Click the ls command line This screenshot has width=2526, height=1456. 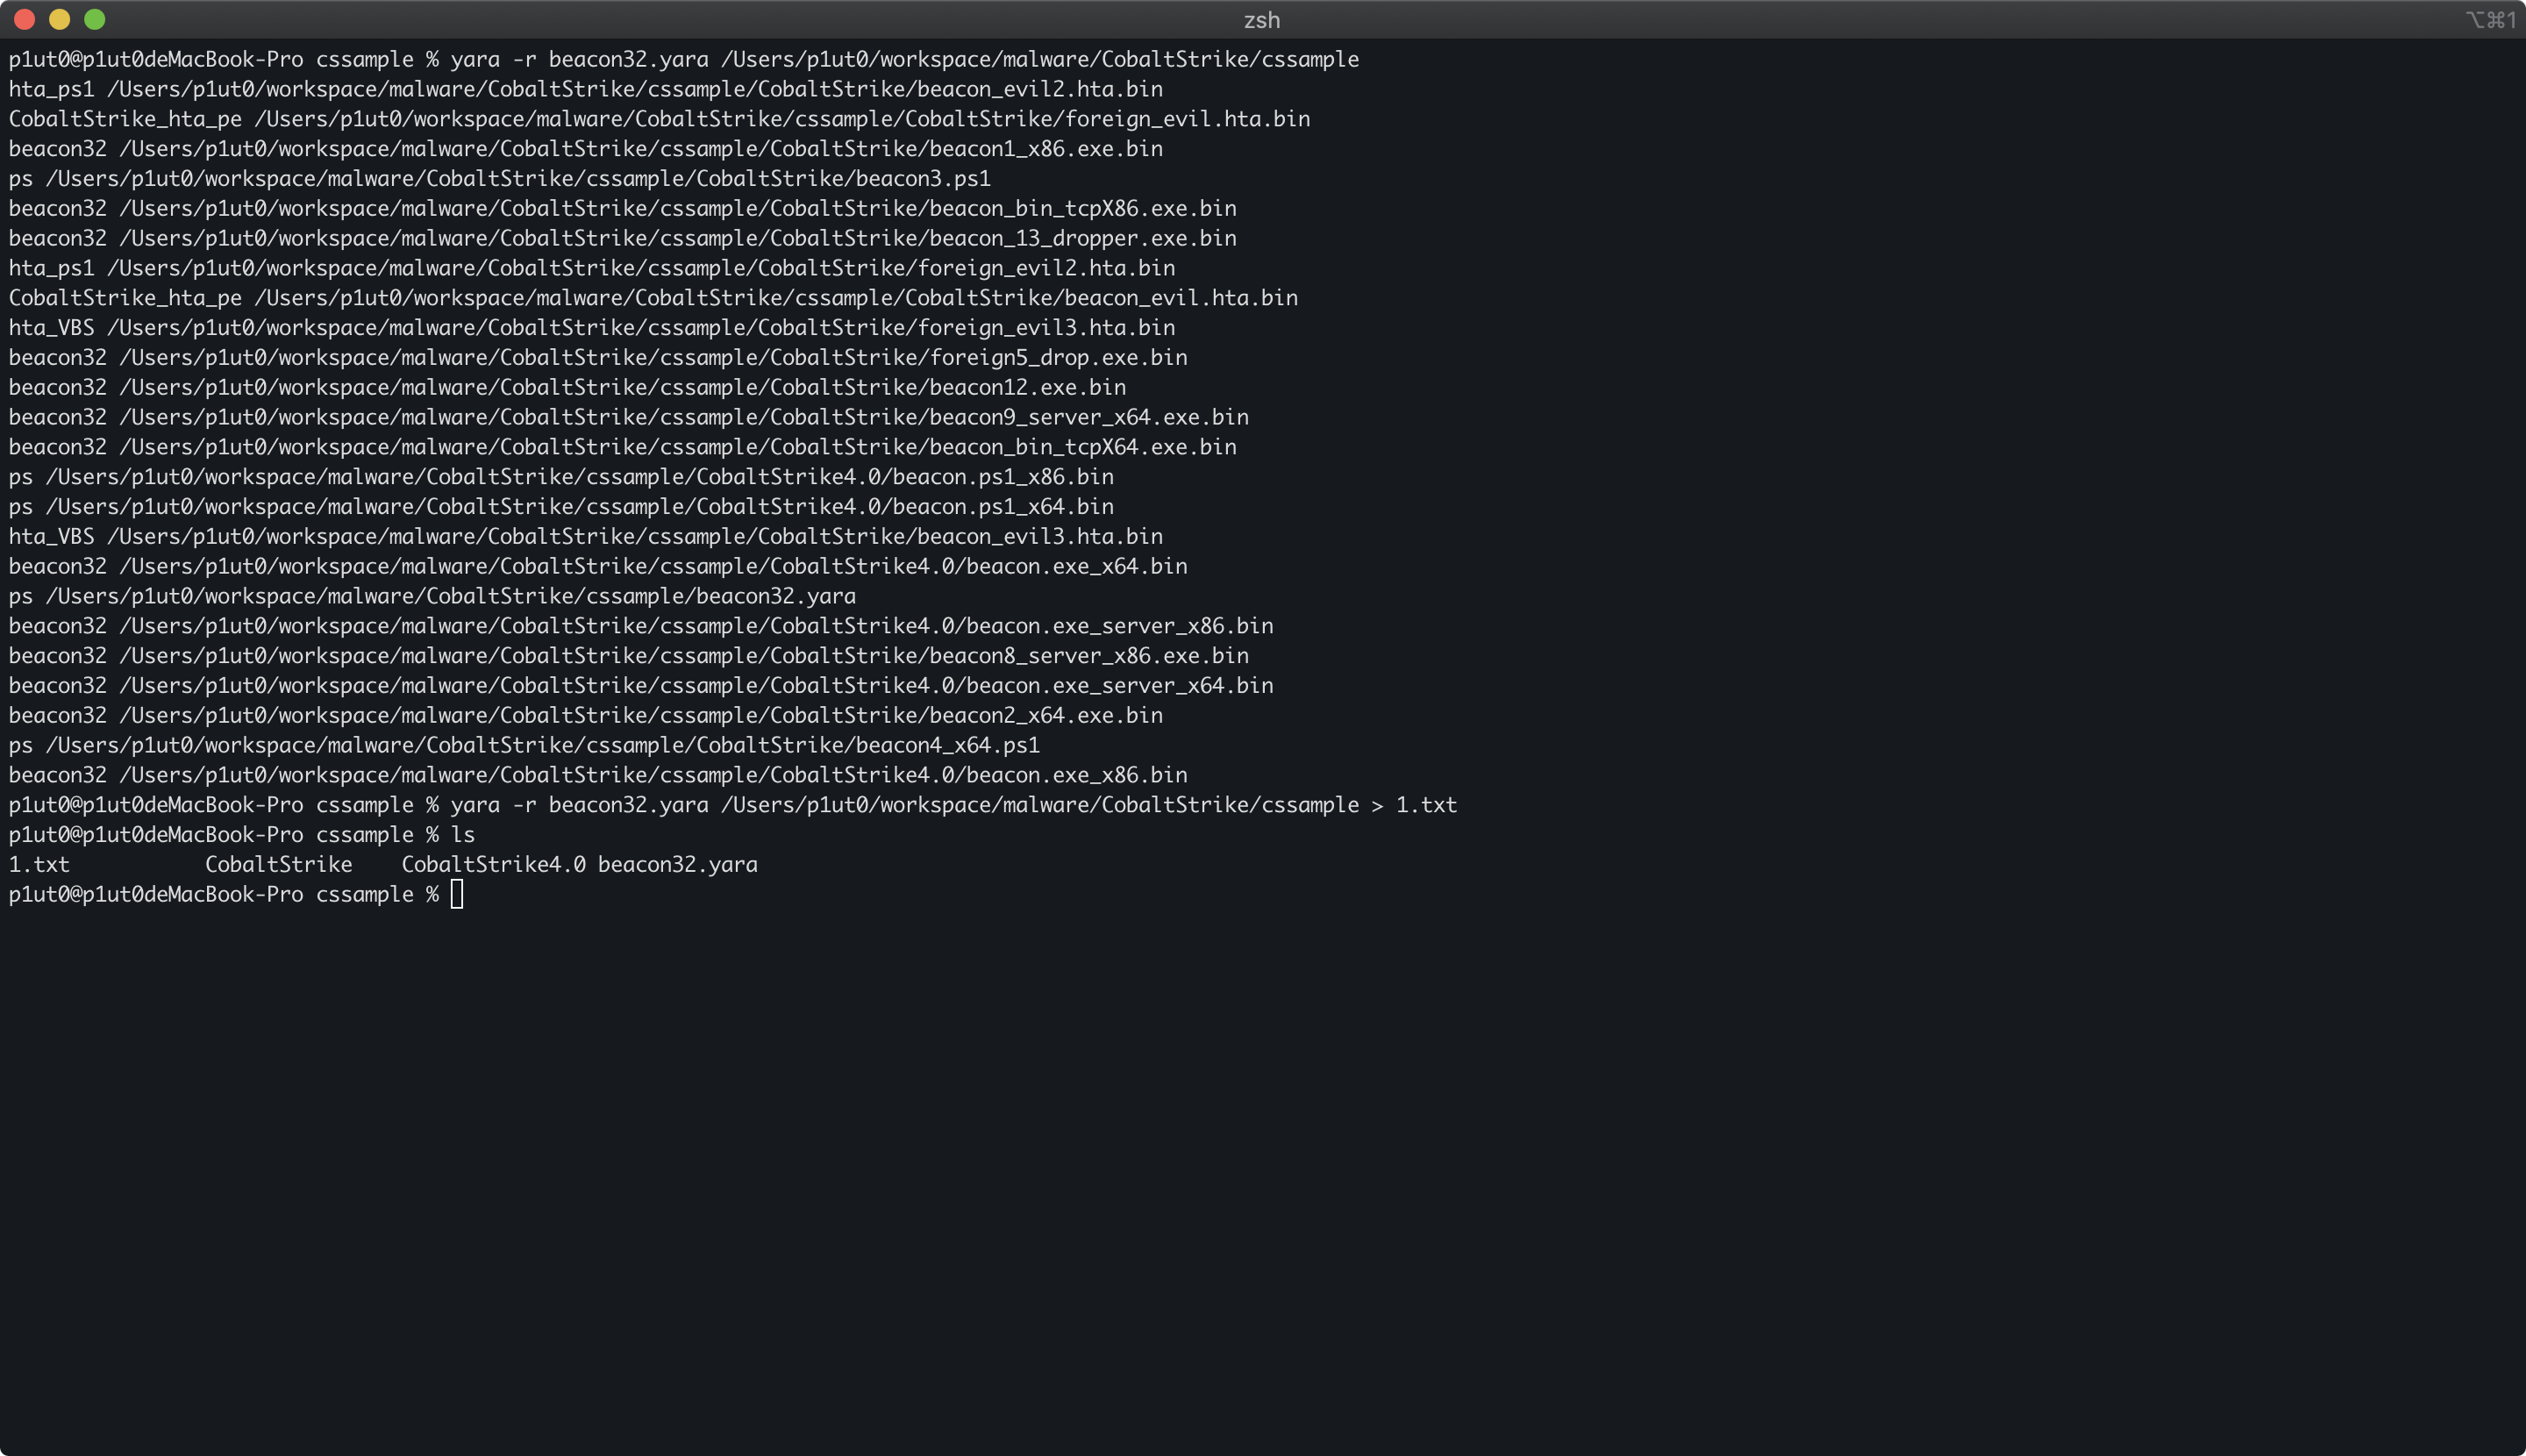242,835
